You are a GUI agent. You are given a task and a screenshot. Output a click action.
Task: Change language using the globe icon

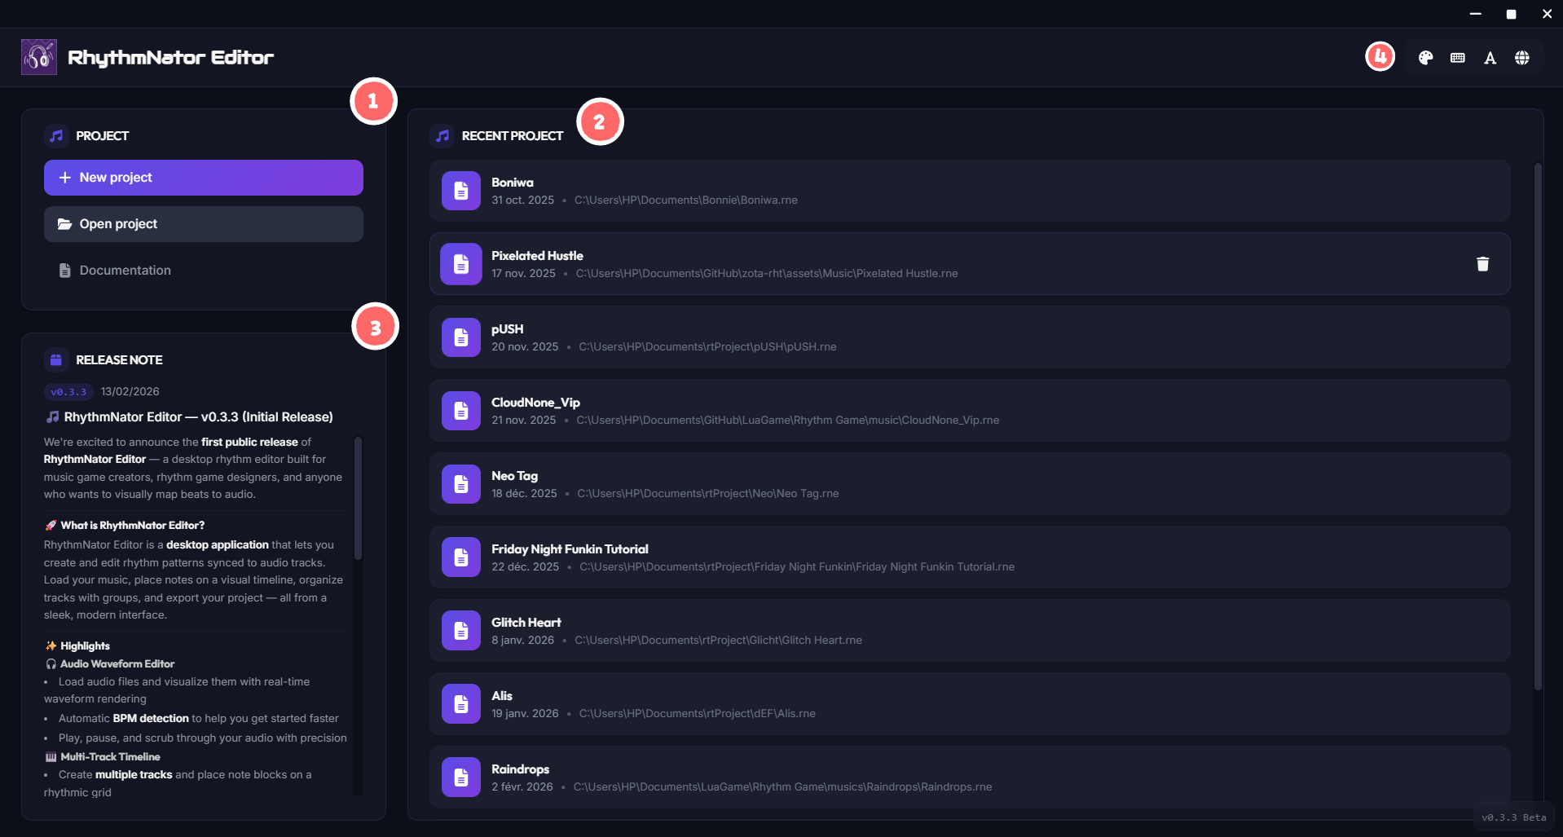point(1522,57)
